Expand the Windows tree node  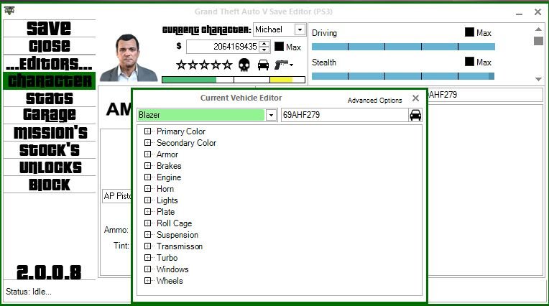148,269
